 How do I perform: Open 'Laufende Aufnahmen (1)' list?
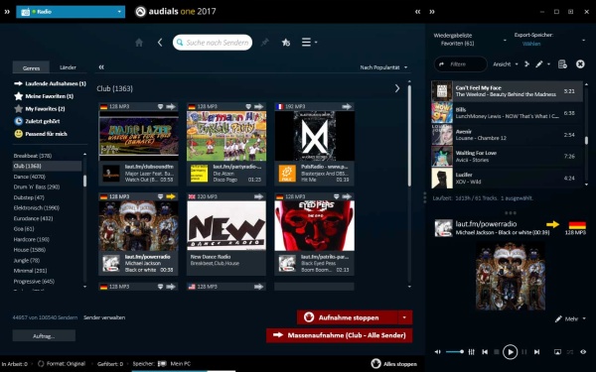tap(50, 83)
